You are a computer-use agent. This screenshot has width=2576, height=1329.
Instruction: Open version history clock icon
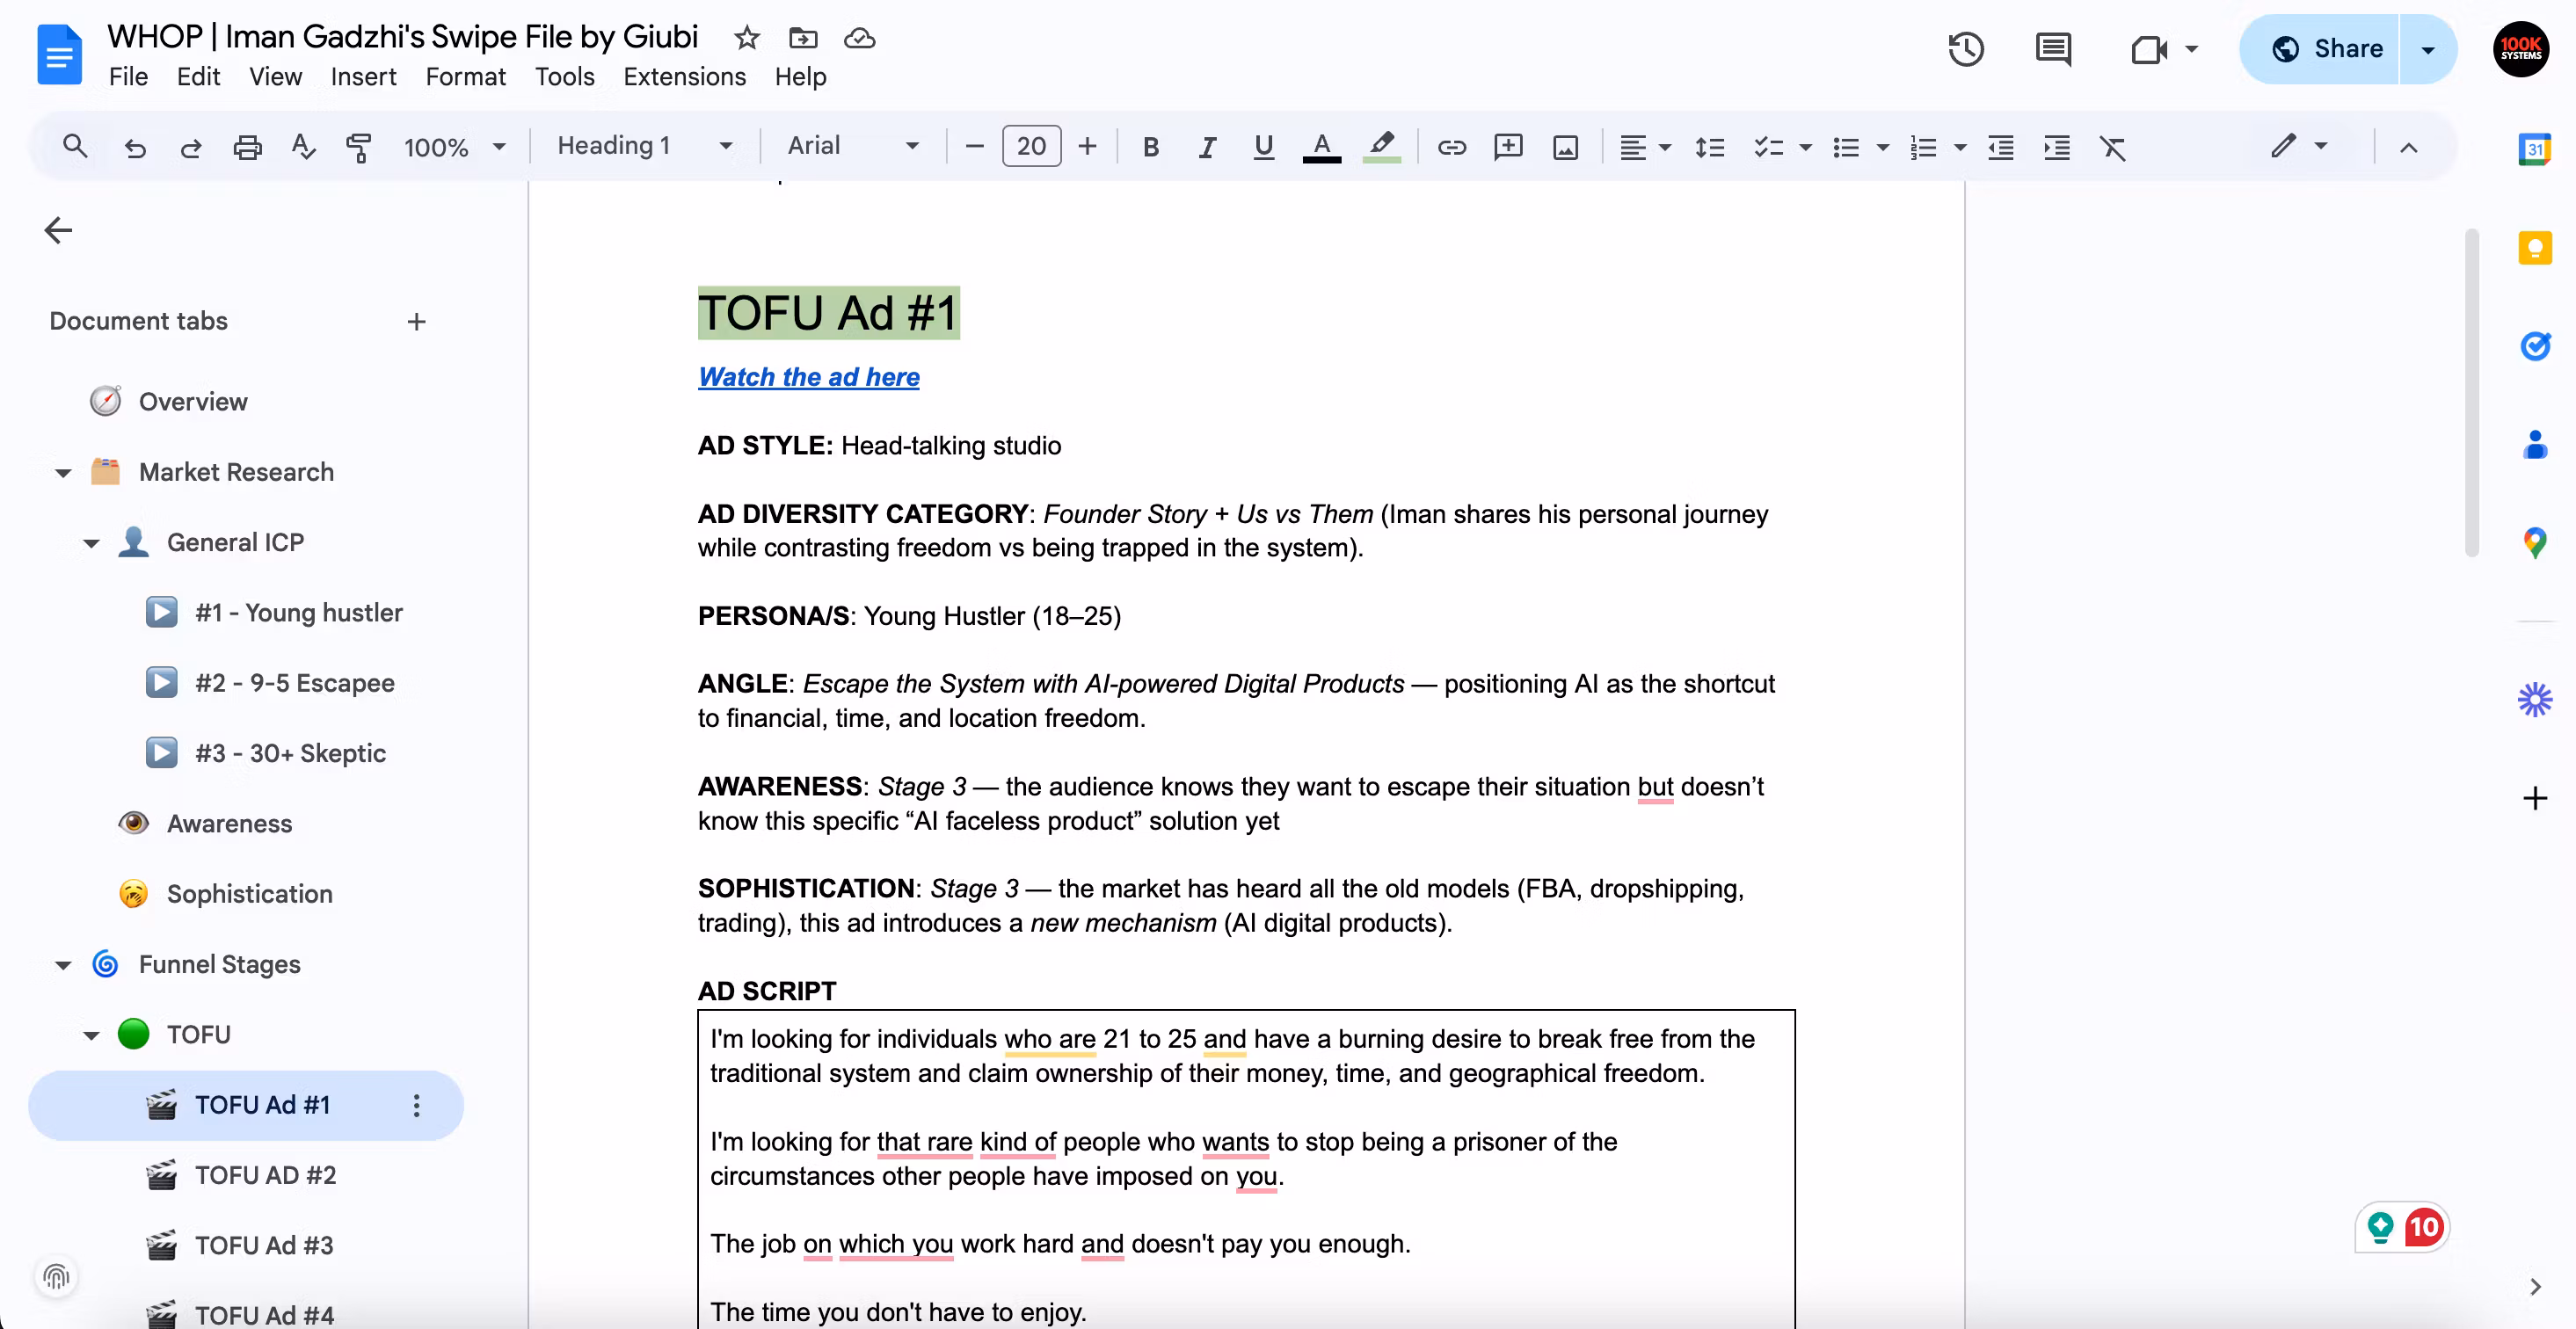[1965, 49]
